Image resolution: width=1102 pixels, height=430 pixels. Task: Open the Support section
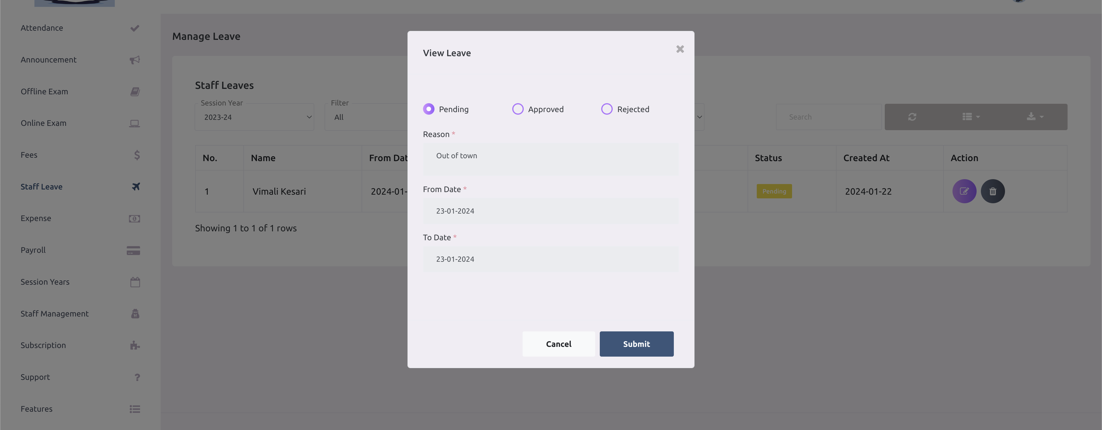pos(35,377)
